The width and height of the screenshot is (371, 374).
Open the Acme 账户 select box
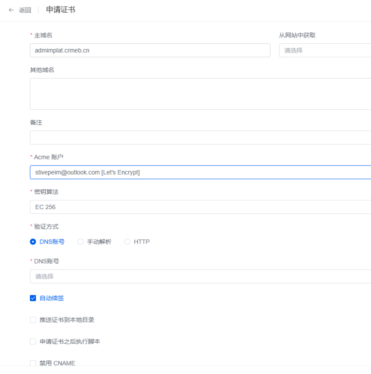click(200, 172)
